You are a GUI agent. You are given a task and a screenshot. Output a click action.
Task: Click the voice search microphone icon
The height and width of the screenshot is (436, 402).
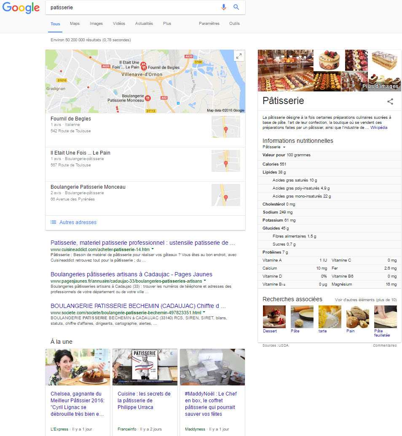[x=223, y=7]
